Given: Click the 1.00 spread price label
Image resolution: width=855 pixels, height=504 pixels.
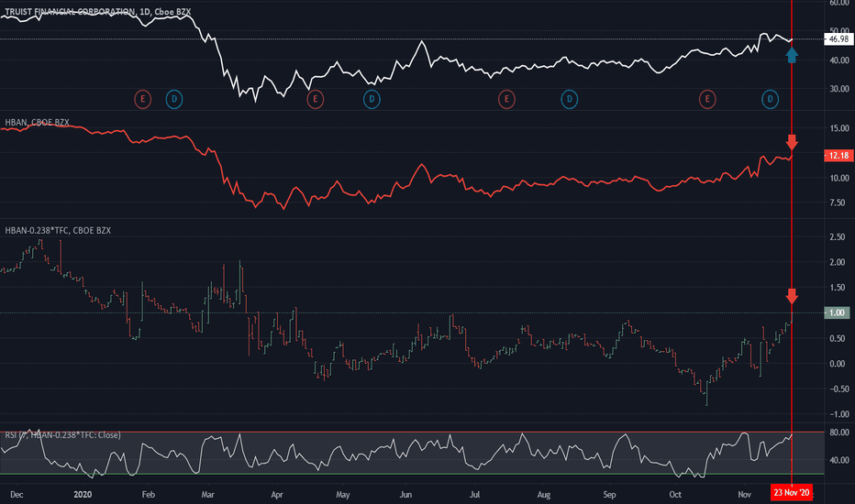Looking at the screenshot, I should 837,312.
